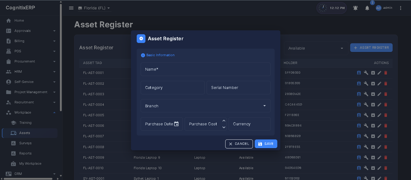The height and width of the screenshot is (180, 411).
Task: Assign asset FL-AST-0001 using badge icon
Action: click(x=359, y=73)
